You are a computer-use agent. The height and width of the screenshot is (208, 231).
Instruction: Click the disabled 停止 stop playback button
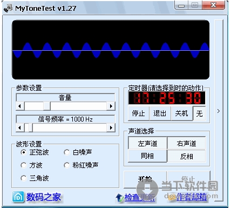pyautogui.click(x=188, y=179)
